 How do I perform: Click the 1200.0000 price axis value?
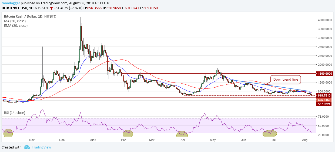pos(326,82)
